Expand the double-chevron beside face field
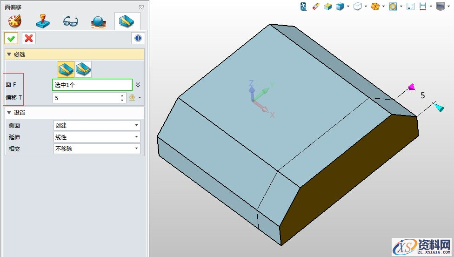This screenshot has width=454, height=257. pos(138,85)
